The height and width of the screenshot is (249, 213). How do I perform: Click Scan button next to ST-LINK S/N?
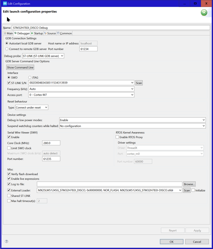pyautogui.click(x=139, y=83)
